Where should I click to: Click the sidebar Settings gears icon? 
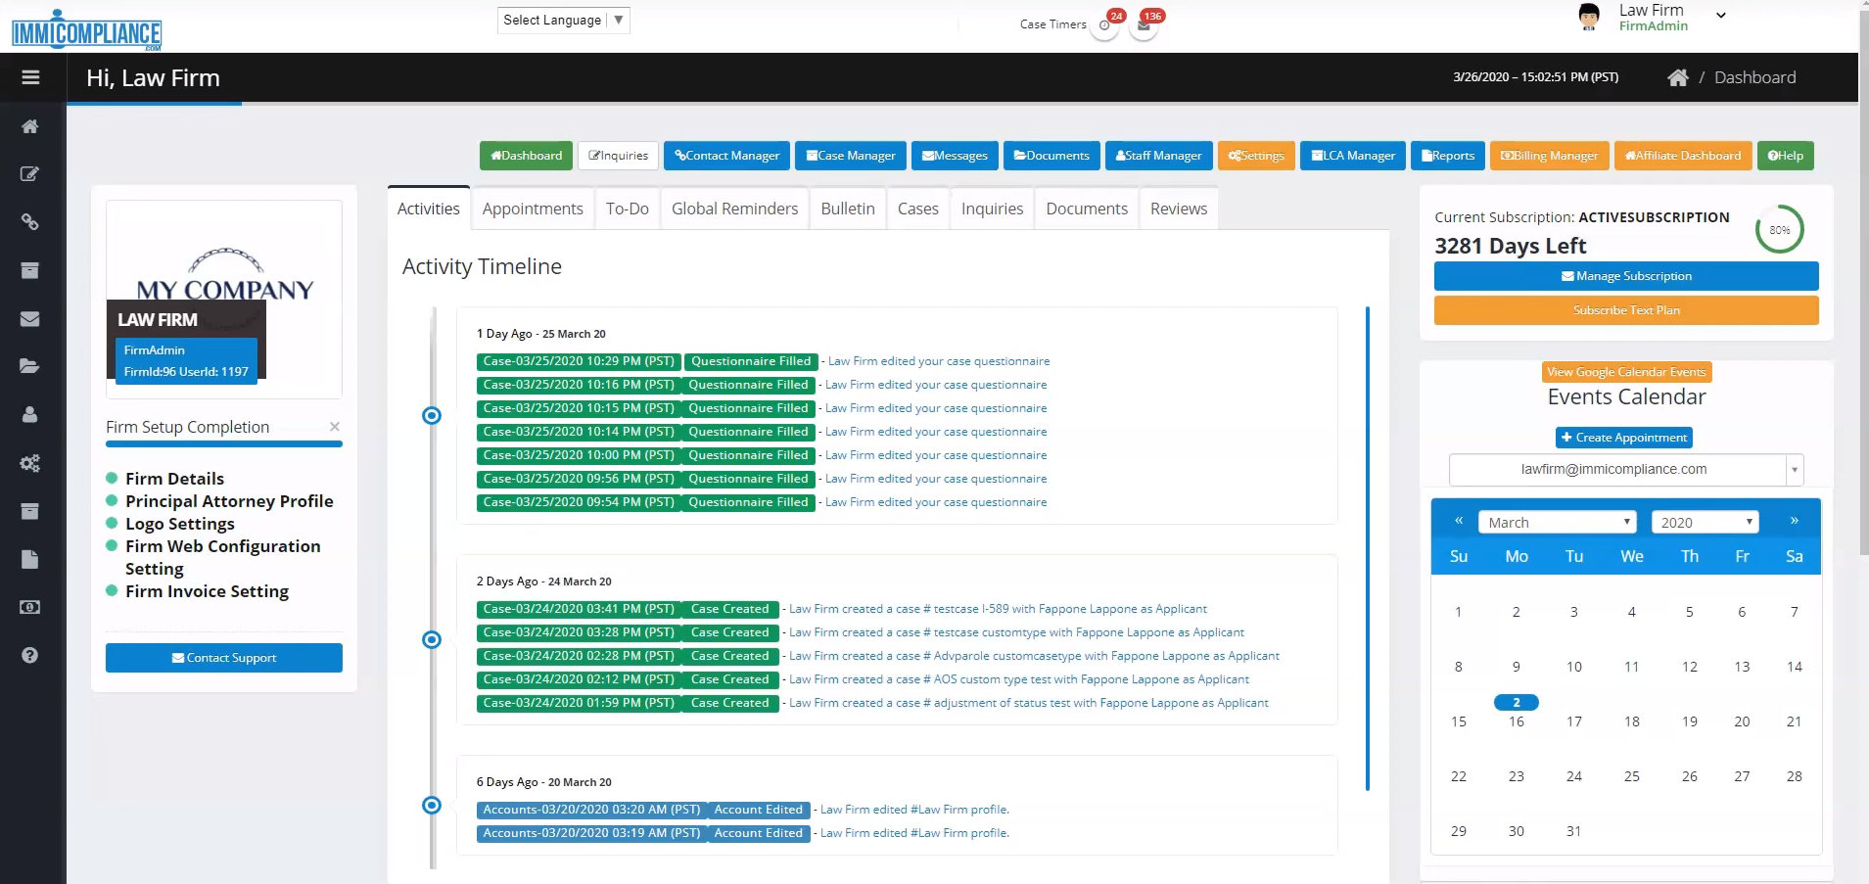[30, 462]
